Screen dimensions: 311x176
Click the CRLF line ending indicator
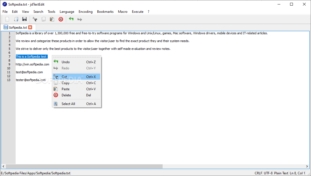pos(258,173)
